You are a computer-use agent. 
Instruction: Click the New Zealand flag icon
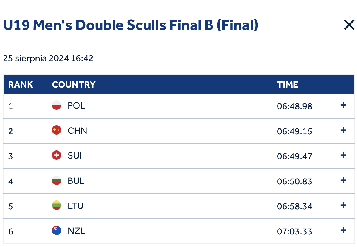click(57, 230)
